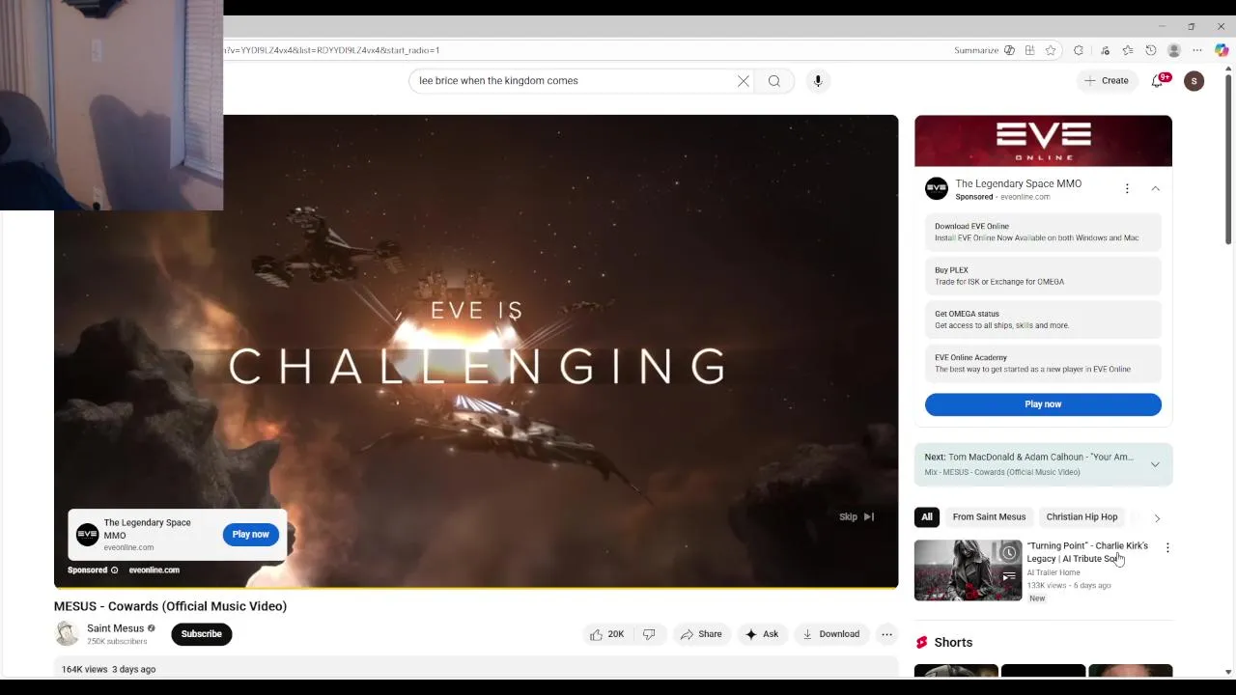This screenshot has height=695, width=1236.
Task: Open browser History clock icon
Action: (x=1151, y=50)
